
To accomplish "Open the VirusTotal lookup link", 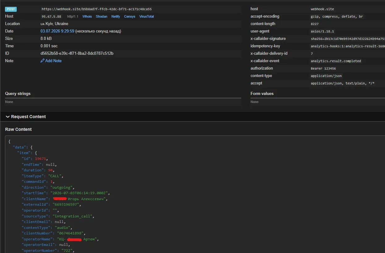I will pos(147,16).
